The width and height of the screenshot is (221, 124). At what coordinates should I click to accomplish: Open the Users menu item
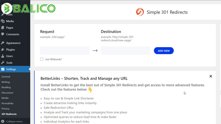click(9, 56)
